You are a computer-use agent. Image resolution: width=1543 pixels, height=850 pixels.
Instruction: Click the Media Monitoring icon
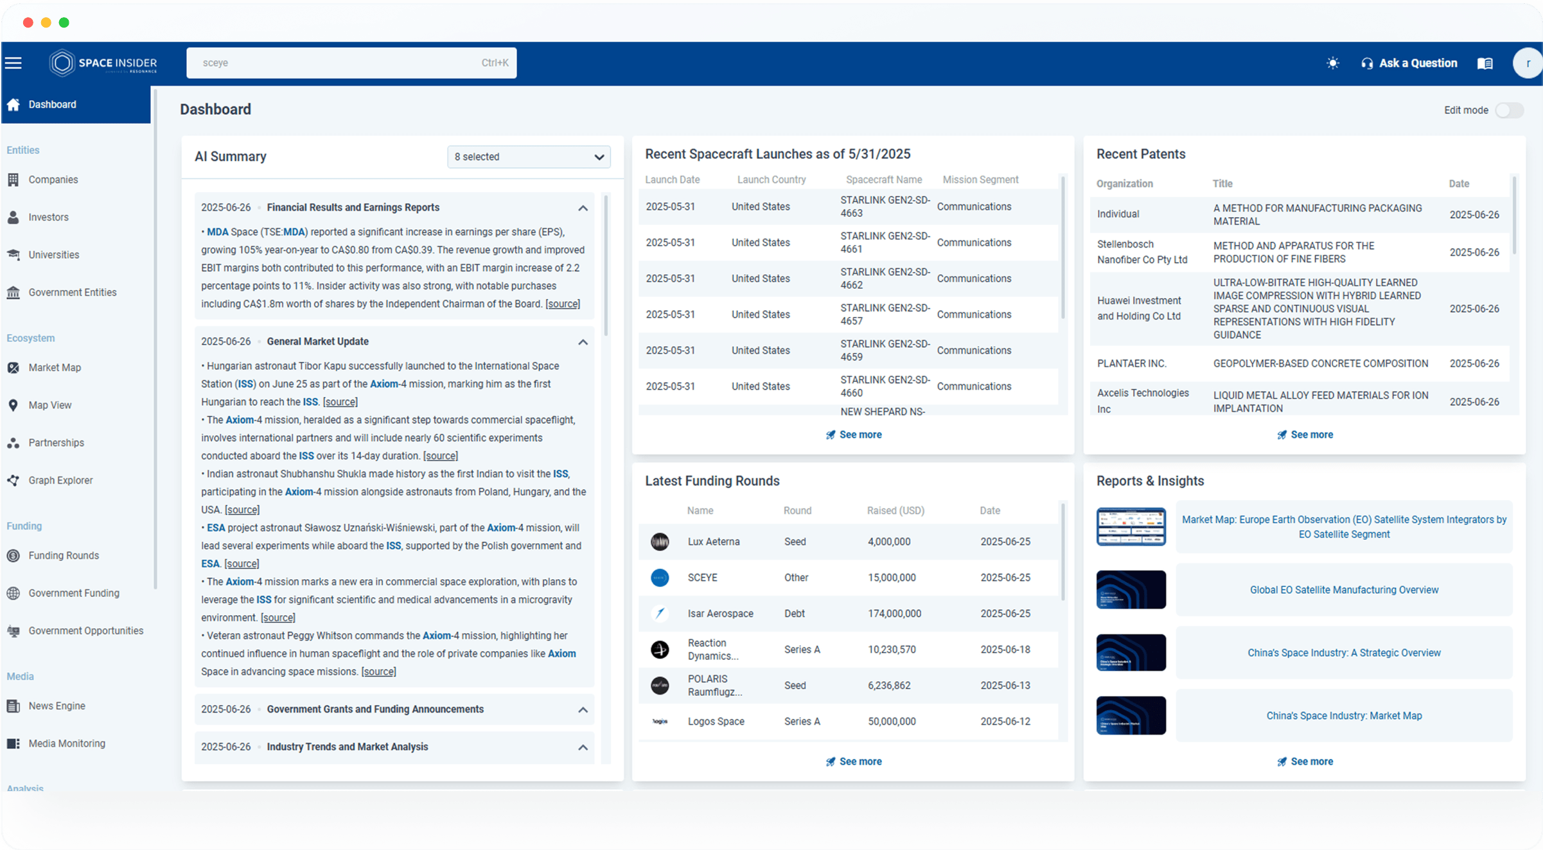coord(13,743)
